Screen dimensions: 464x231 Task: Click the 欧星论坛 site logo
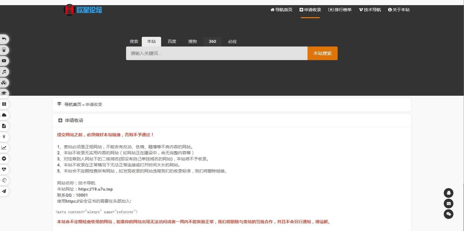point(83,10)
